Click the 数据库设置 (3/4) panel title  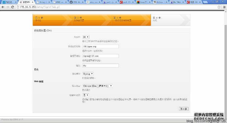tap(43, 30)
